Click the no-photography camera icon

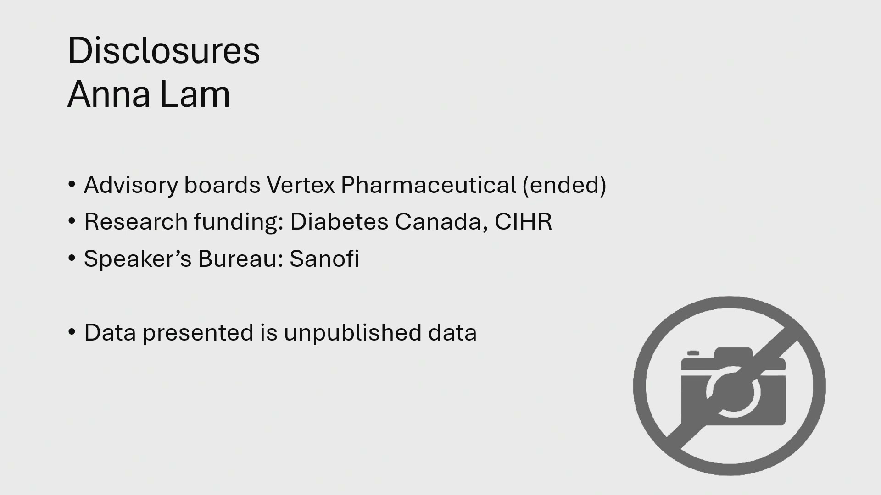[729, 385]
